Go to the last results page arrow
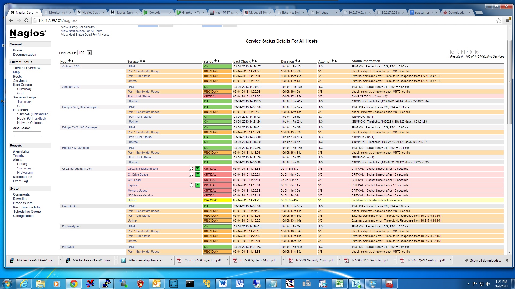This screenshot has width=515, height=289. tap(476, 52)
